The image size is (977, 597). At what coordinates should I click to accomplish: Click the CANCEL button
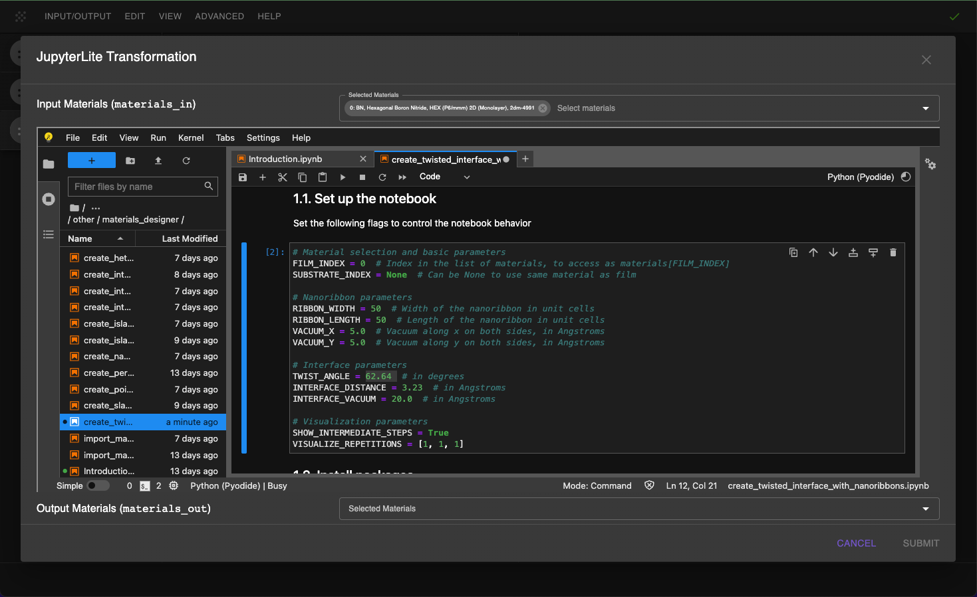point(856,543)
